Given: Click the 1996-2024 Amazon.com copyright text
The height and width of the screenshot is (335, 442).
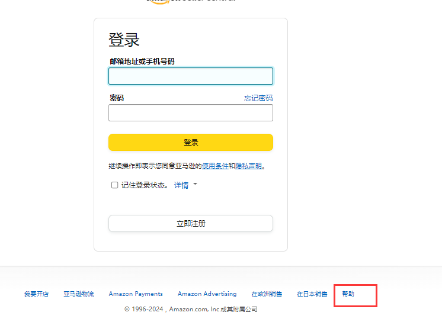Looking at the screenshot, I should 191,309.
